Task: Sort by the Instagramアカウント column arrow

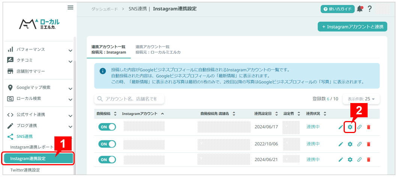Action: point(162,114)
